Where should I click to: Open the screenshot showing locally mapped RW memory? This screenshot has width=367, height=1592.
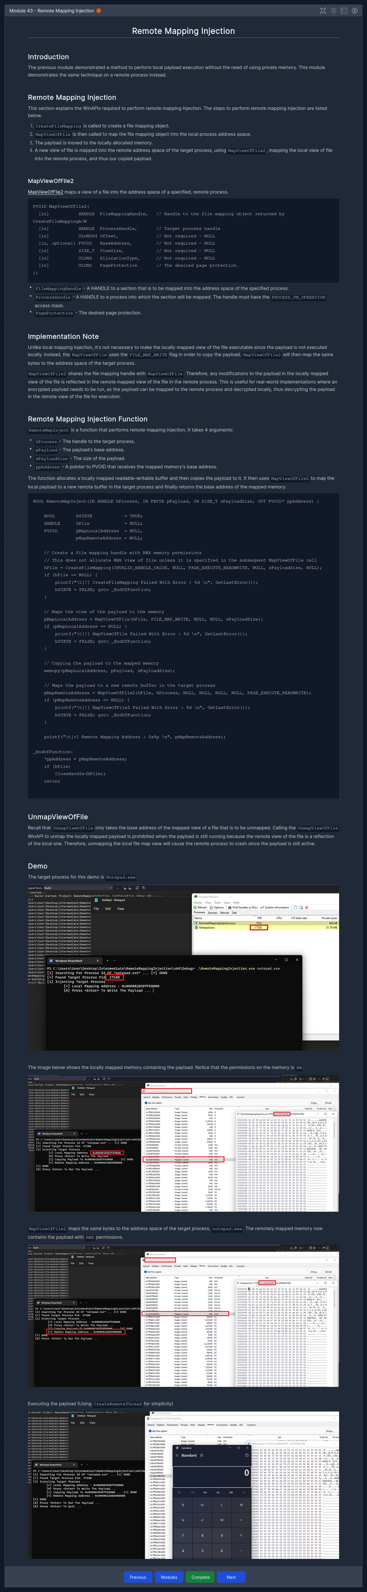[183, 1144]
